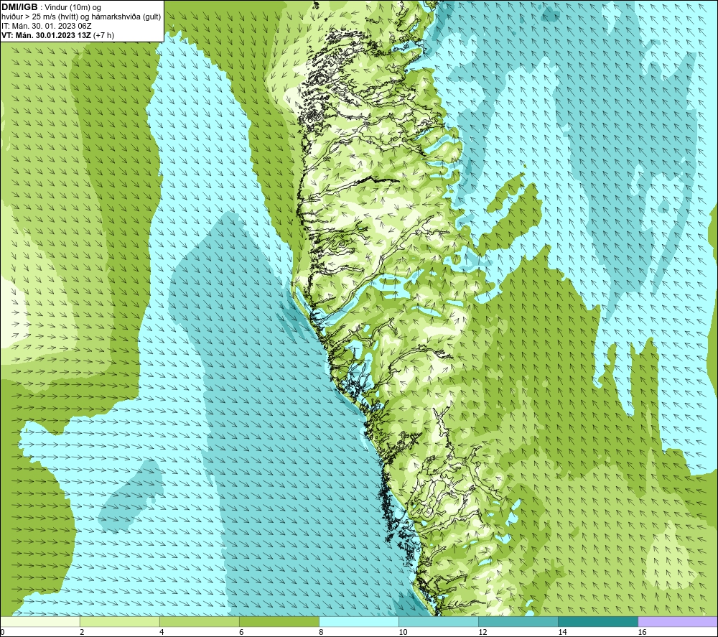Click the 'VT: Mán. 30.01.2023 13Z' line
The image size is (718, 637).
coord(47,35)
